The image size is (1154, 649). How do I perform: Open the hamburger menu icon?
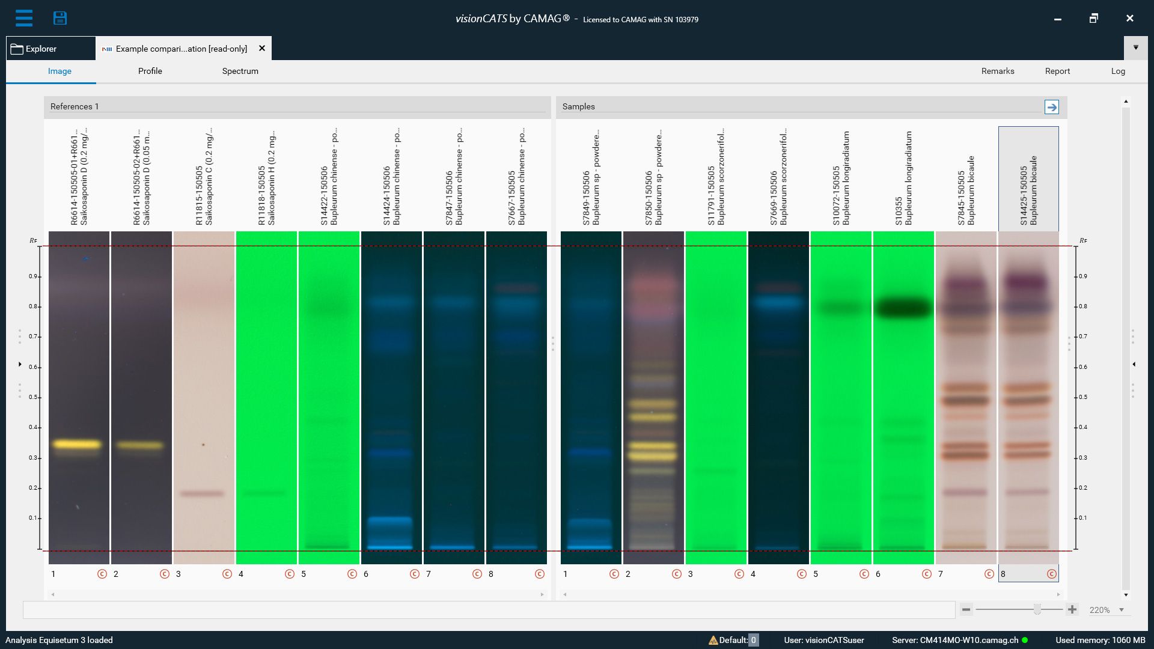[x=24, y=17]
